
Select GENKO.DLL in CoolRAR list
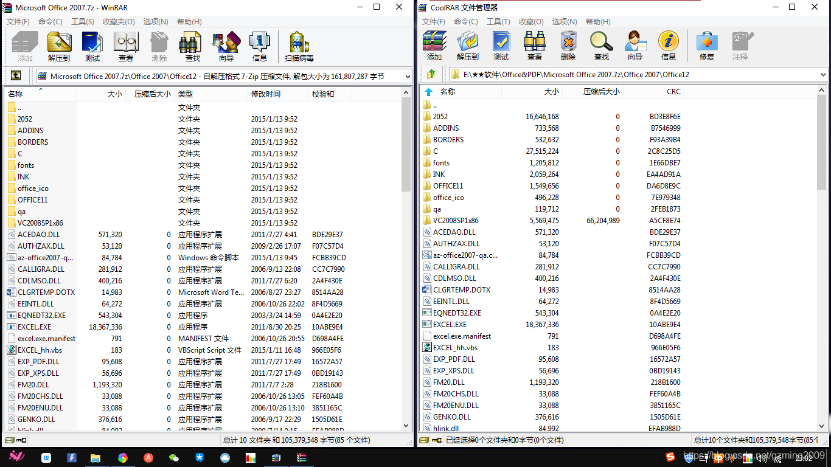coord(451,417)
